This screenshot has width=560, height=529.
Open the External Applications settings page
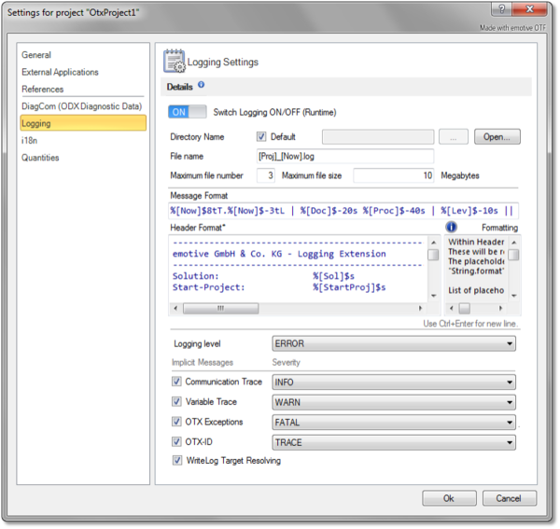coord(60,72)
